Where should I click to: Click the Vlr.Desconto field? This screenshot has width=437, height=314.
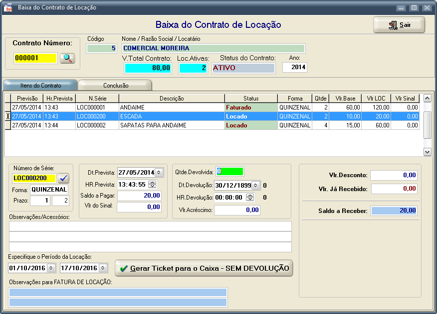click(x=394, y=175)
